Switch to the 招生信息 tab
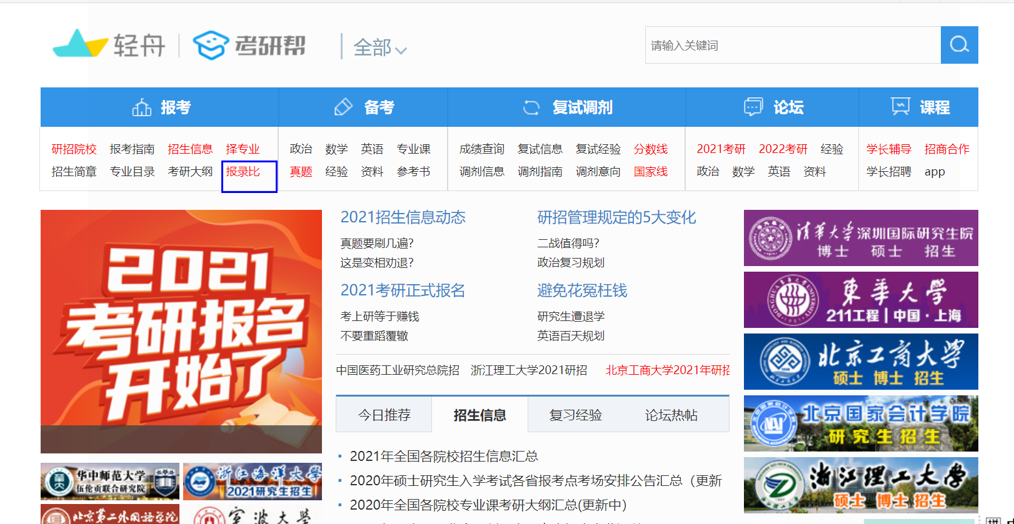Screen dimensions: 1014x524 pos(479,415)
